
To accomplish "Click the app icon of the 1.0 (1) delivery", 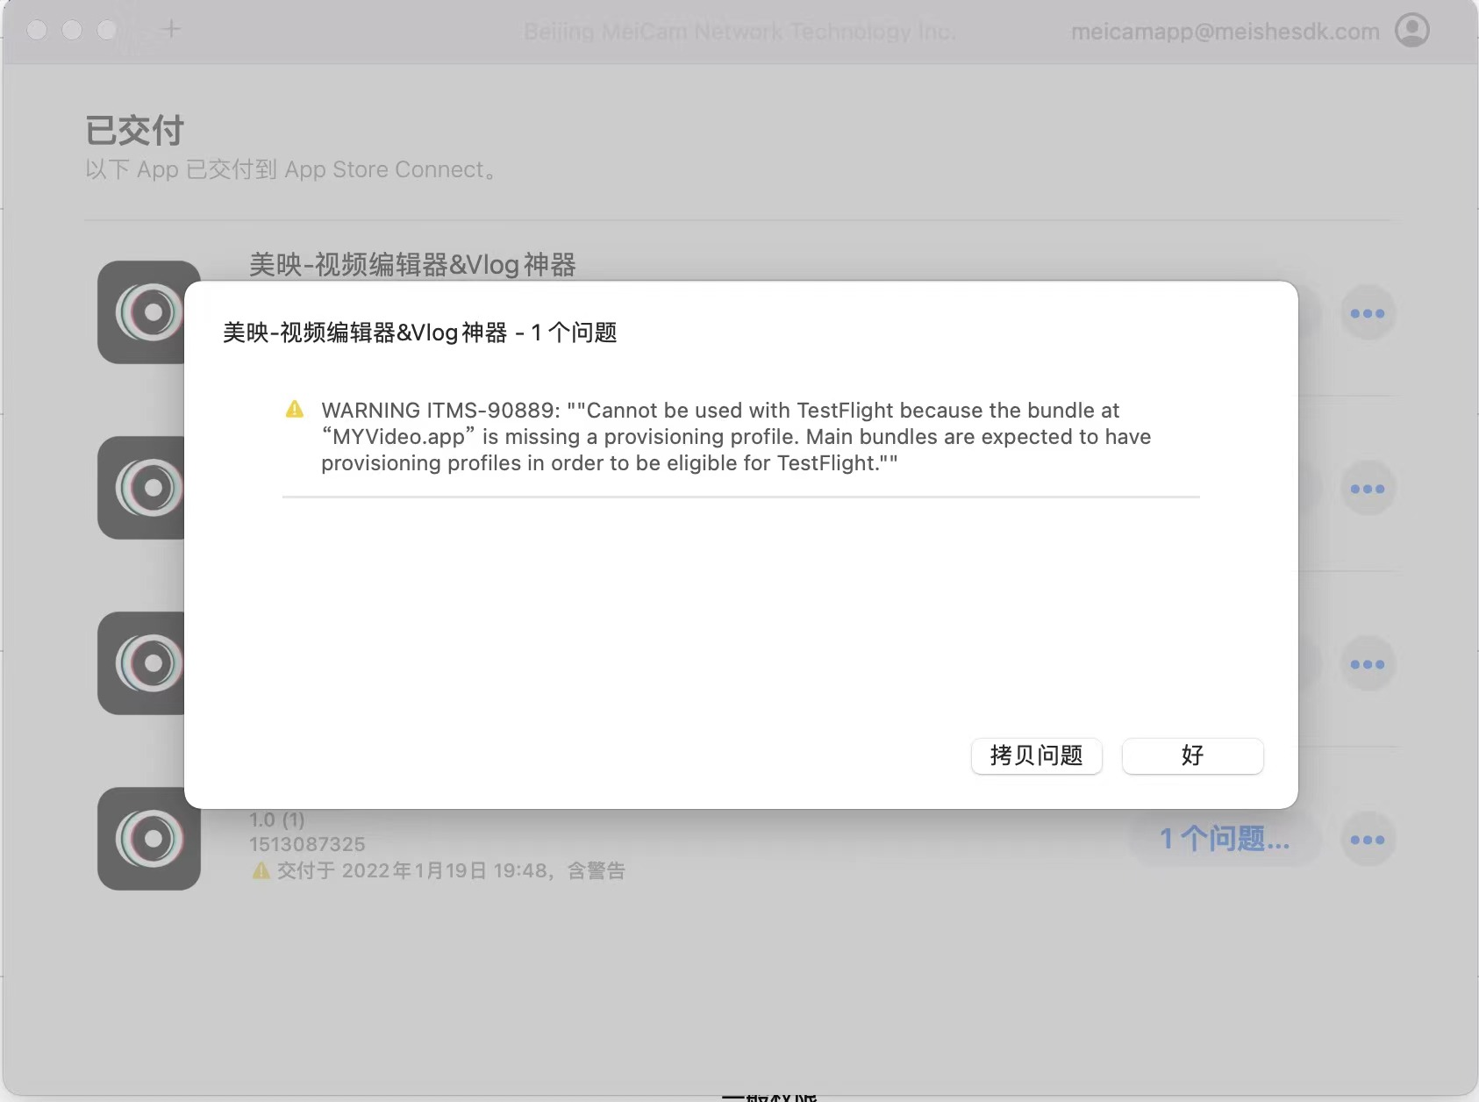I will [149, 839].
